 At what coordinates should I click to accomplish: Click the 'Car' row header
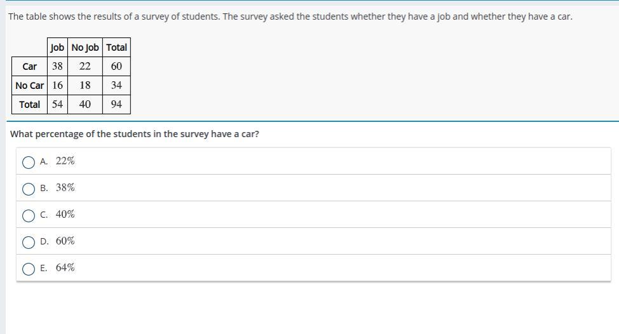click(x=30, y=66)
